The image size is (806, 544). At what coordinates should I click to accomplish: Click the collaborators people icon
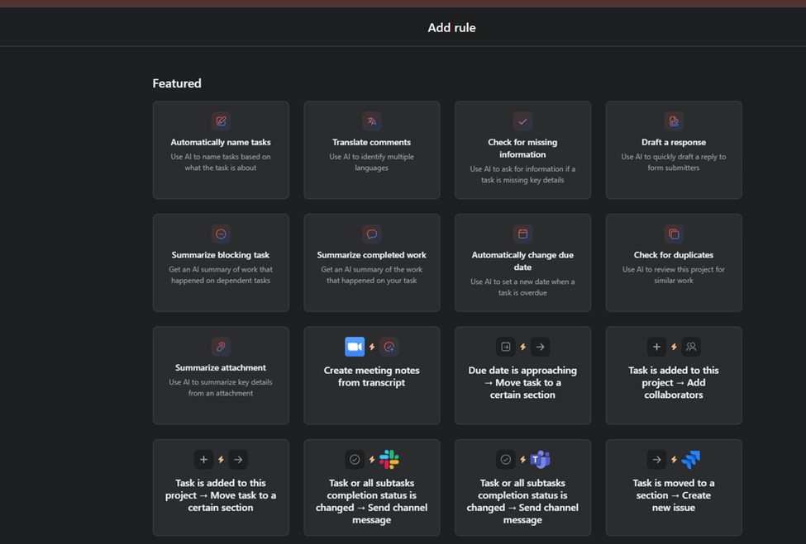[691, 347]
